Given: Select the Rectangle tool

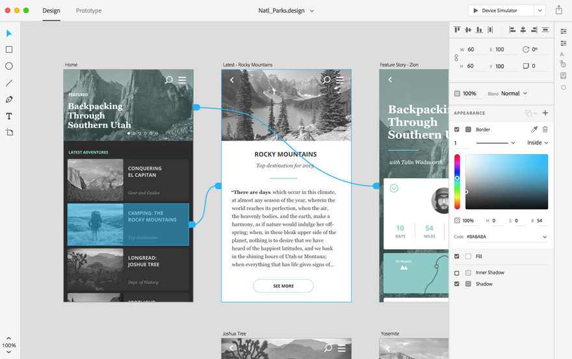Looking at the screenshot, I should coord(9,49).
